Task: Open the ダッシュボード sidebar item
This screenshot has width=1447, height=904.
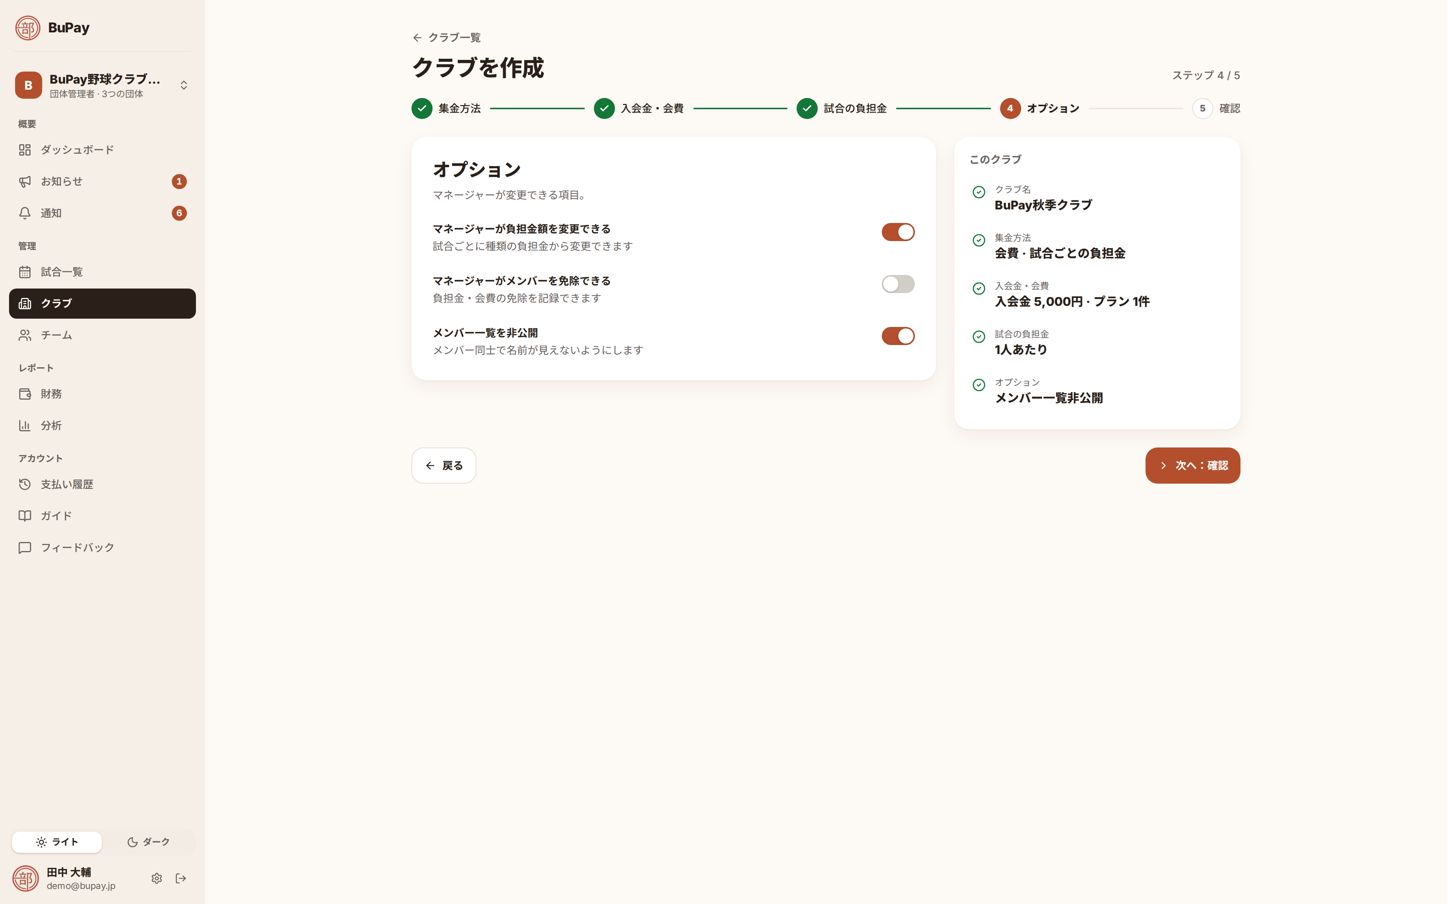Action: (x=102, y=150)
